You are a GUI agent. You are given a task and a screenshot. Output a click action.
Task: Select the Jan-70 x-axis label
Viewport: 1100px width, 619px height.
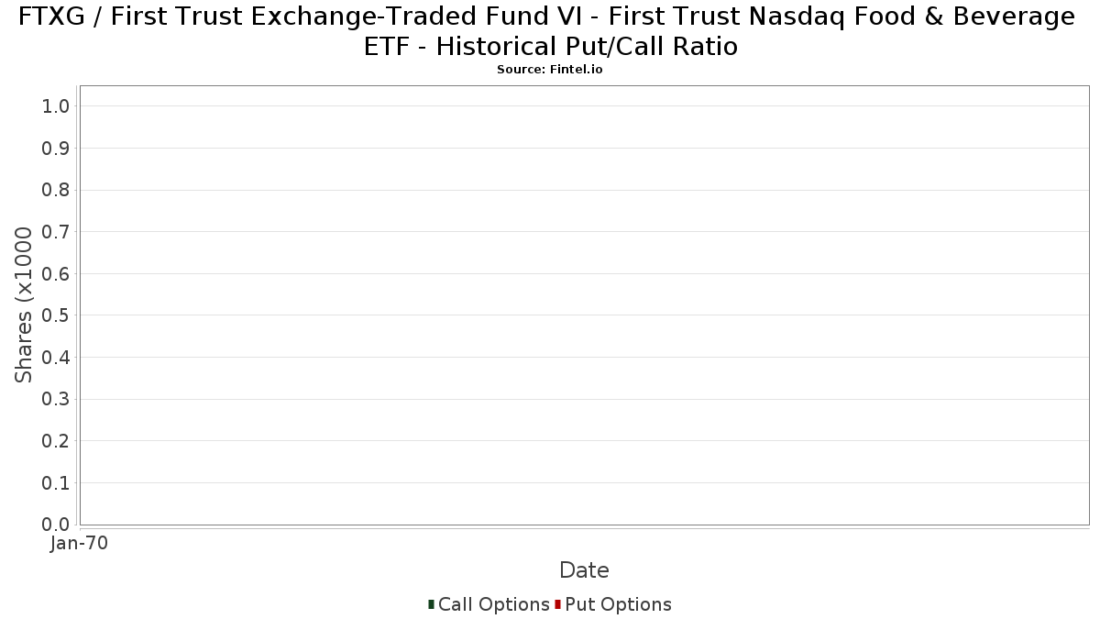(x=80, y=544)
